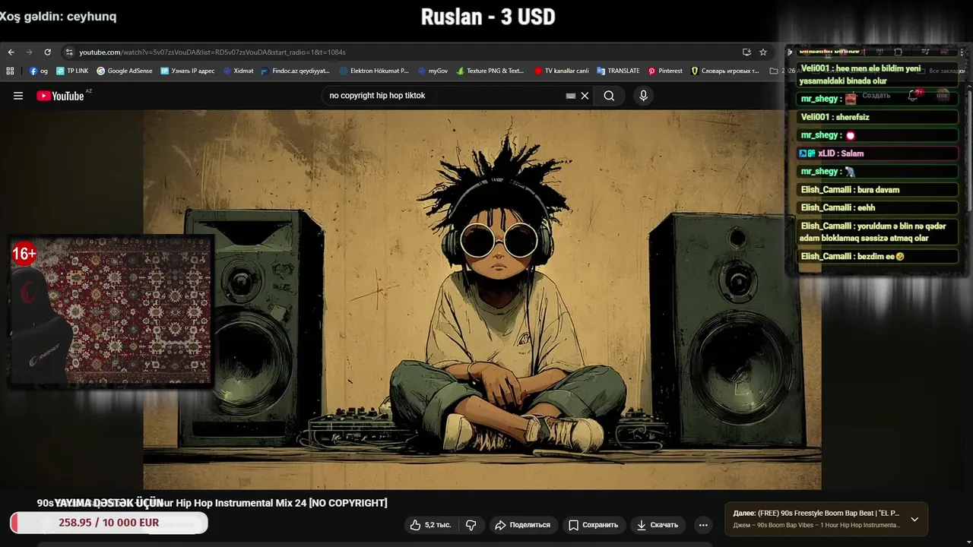The image size is (973, 547).
Task: Open the account avatar menu
Action: pyautogui.click(x=943, y=96)
